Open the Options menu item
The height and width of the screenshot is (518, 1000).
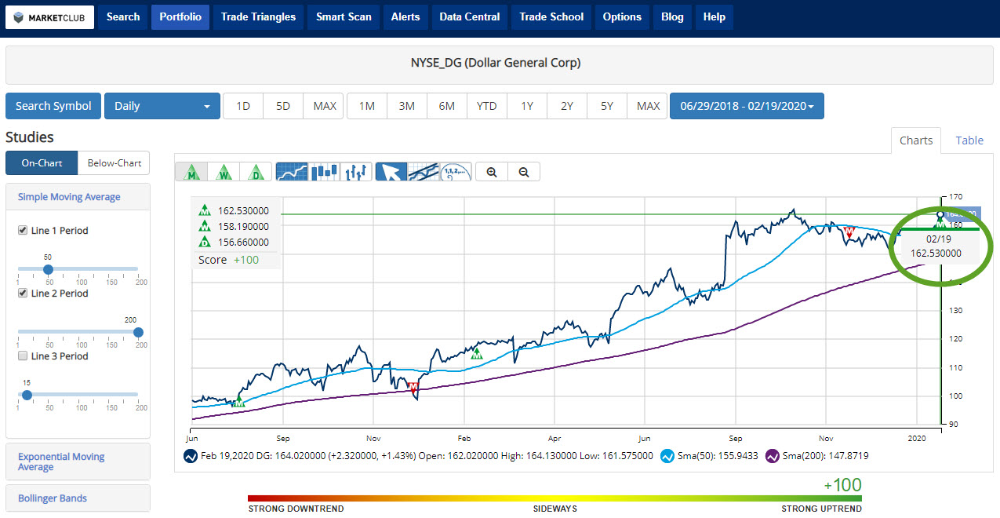tap(623, 16)
